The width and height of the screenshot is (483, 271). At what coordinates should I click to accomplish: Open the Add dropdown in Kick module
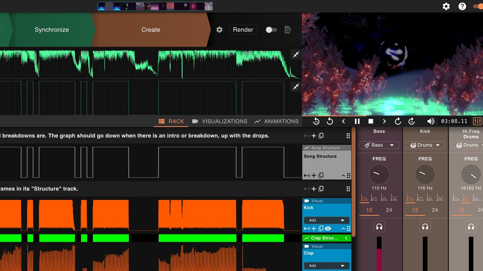point(327,220)
